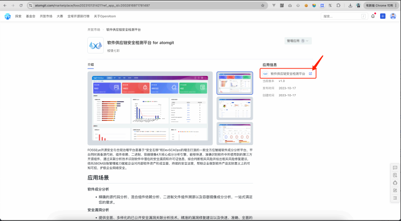Collapse the floating sidebar toolbar
Image resolution: width=401 pixels, height=221 pixels.
click(x=395, y=198)
